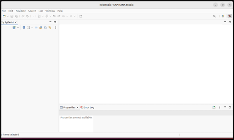Click the Redo arrow icon in toolbar

click(27, 16)
